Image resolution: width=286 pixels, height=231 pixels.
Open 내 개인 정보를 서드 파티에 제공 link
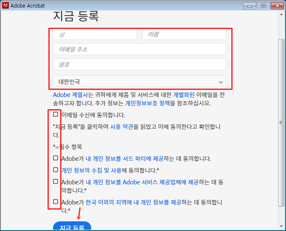tap(124, 159)
